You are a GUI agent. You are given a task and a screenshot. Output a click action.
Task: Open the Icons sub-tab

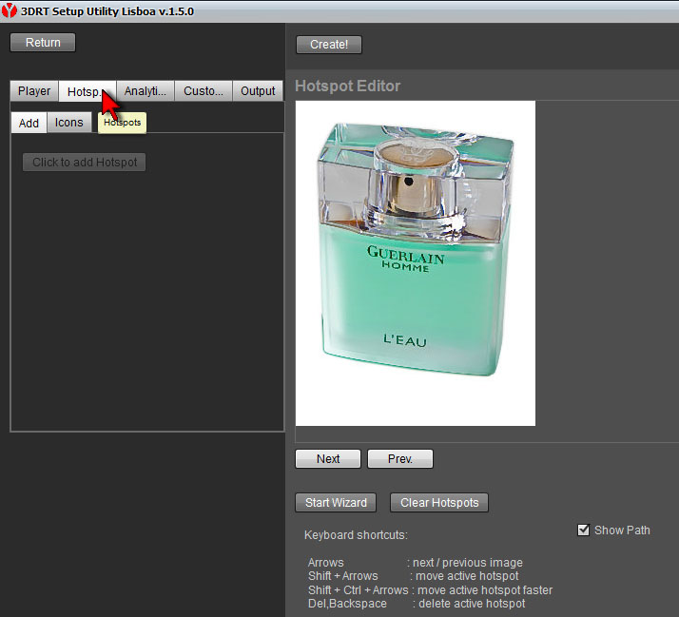[68, 123]
